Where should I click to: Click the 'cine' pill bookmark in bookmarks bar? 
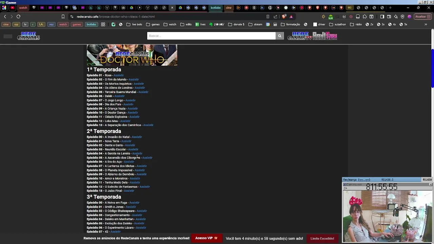click(6, 24)
